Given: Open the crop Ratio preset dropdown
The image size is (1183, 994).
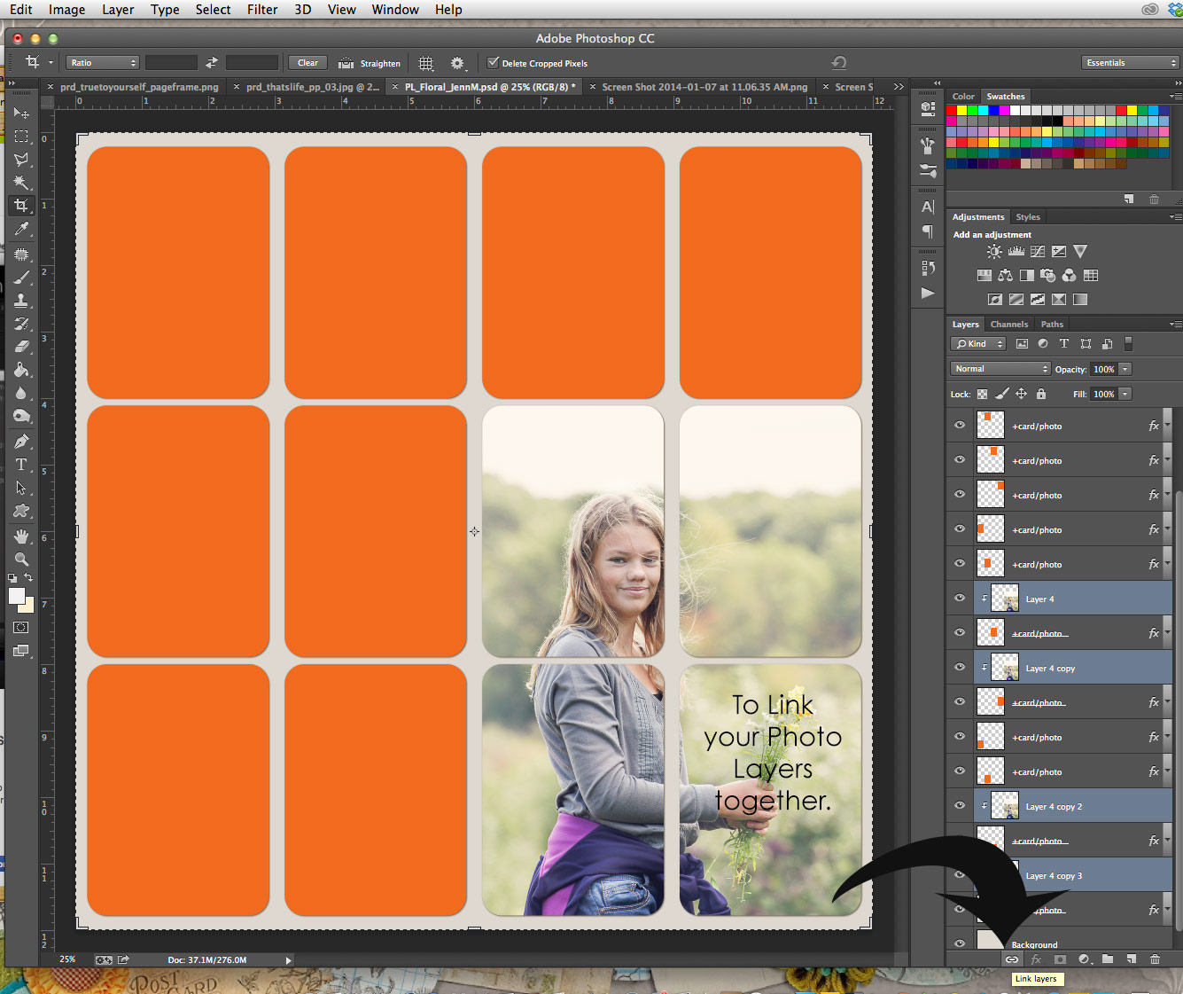Looking at the screenshot, I should point(104,63).
